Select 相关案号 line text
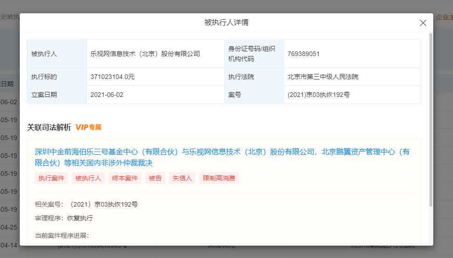The height and width of the screenshot is (258, 453). pyautogui.click(x=86, y=204)
